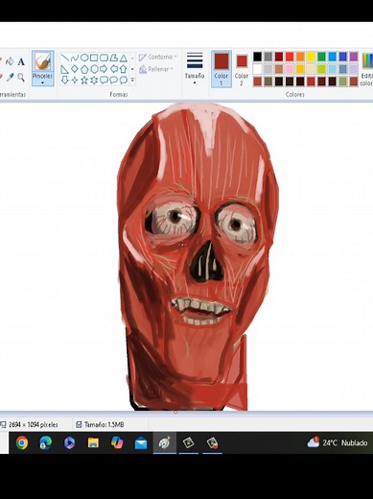Choose the Oval shape
Screen dimensions: 373x499
(84, 58)
